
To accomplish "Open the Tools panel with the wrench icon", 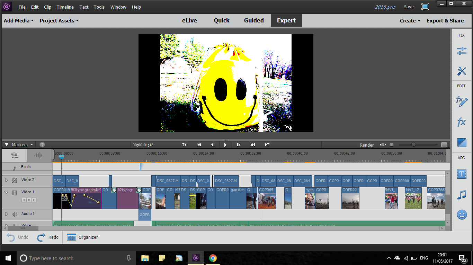I will [462, 71].
